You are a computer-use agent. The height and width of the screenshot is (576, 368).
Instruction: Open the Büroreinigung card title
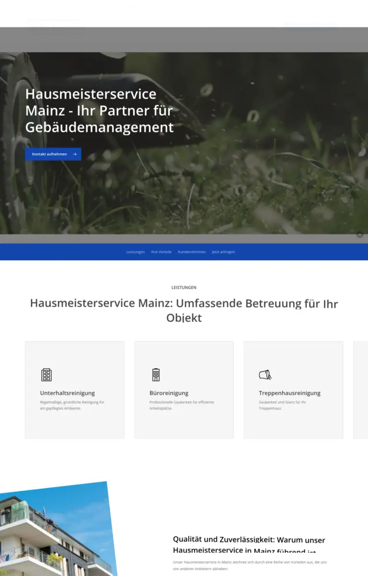pyautogui.click(x=169, y=393)
